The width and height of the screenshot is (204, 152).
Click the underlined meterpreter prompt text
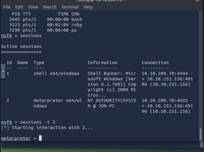click(16, 138)
